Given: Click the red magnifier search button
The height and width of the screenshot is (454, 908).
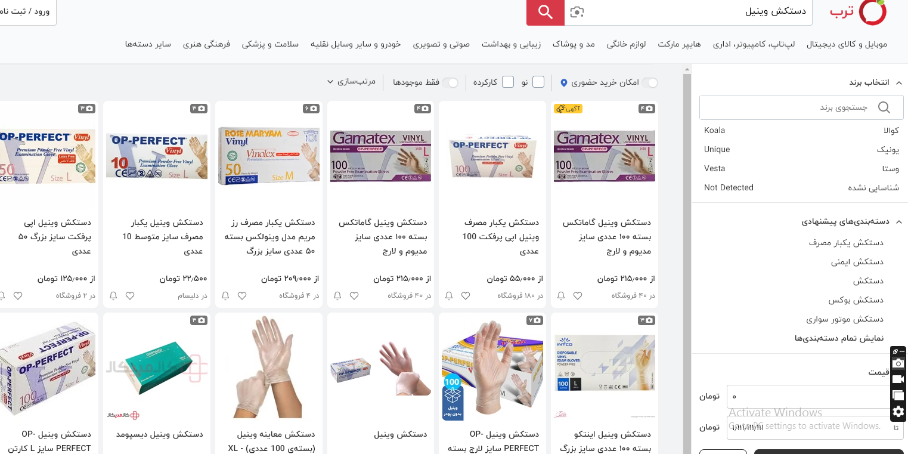Looking at the screenshot, I should [545, 12].
